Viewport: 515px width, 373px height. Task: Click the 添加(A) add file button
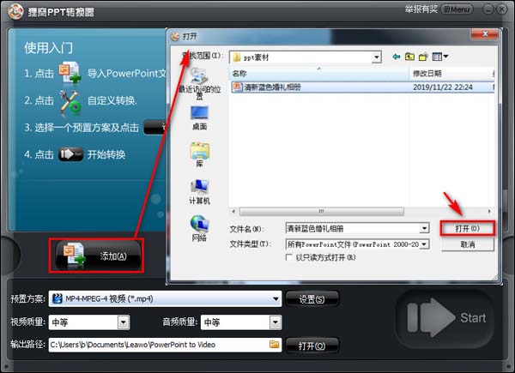(x=96, y=256)
